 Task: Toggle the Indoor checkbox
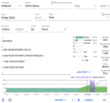point(103,14)
